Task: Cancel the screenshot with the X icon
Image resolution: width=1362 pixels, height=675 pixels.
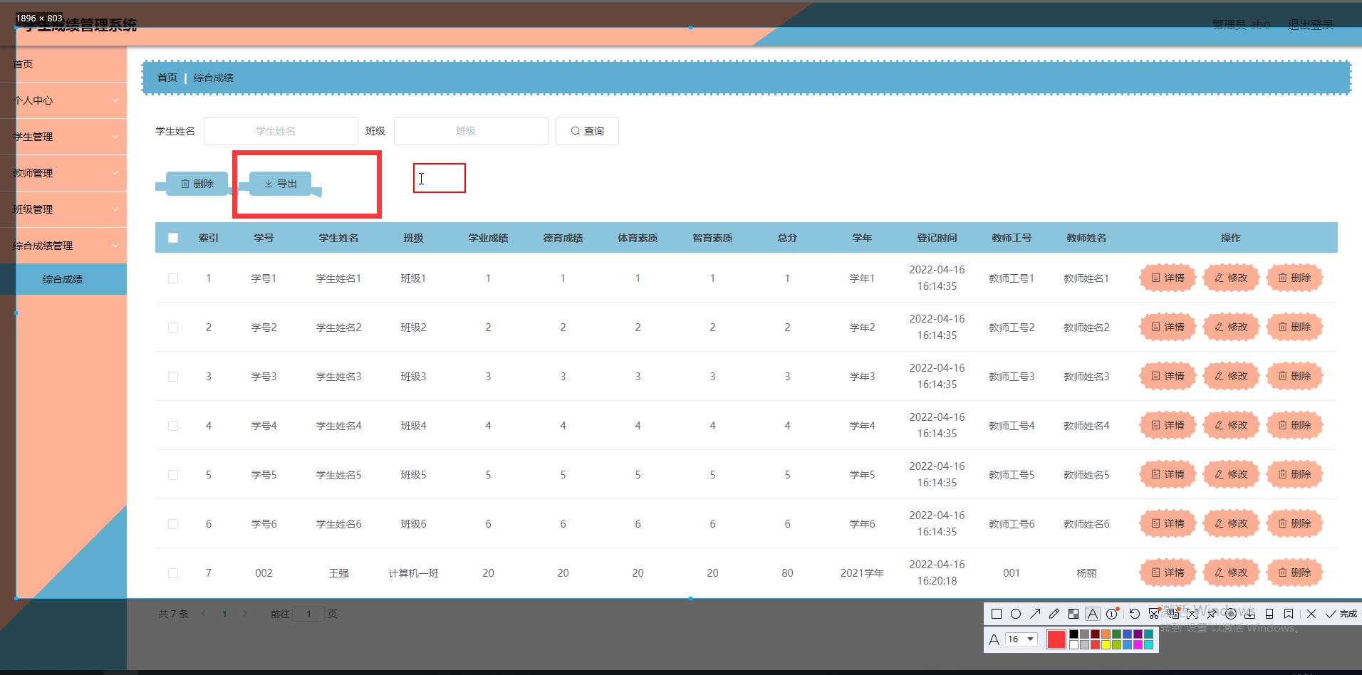Action: tap(1311, 614)
